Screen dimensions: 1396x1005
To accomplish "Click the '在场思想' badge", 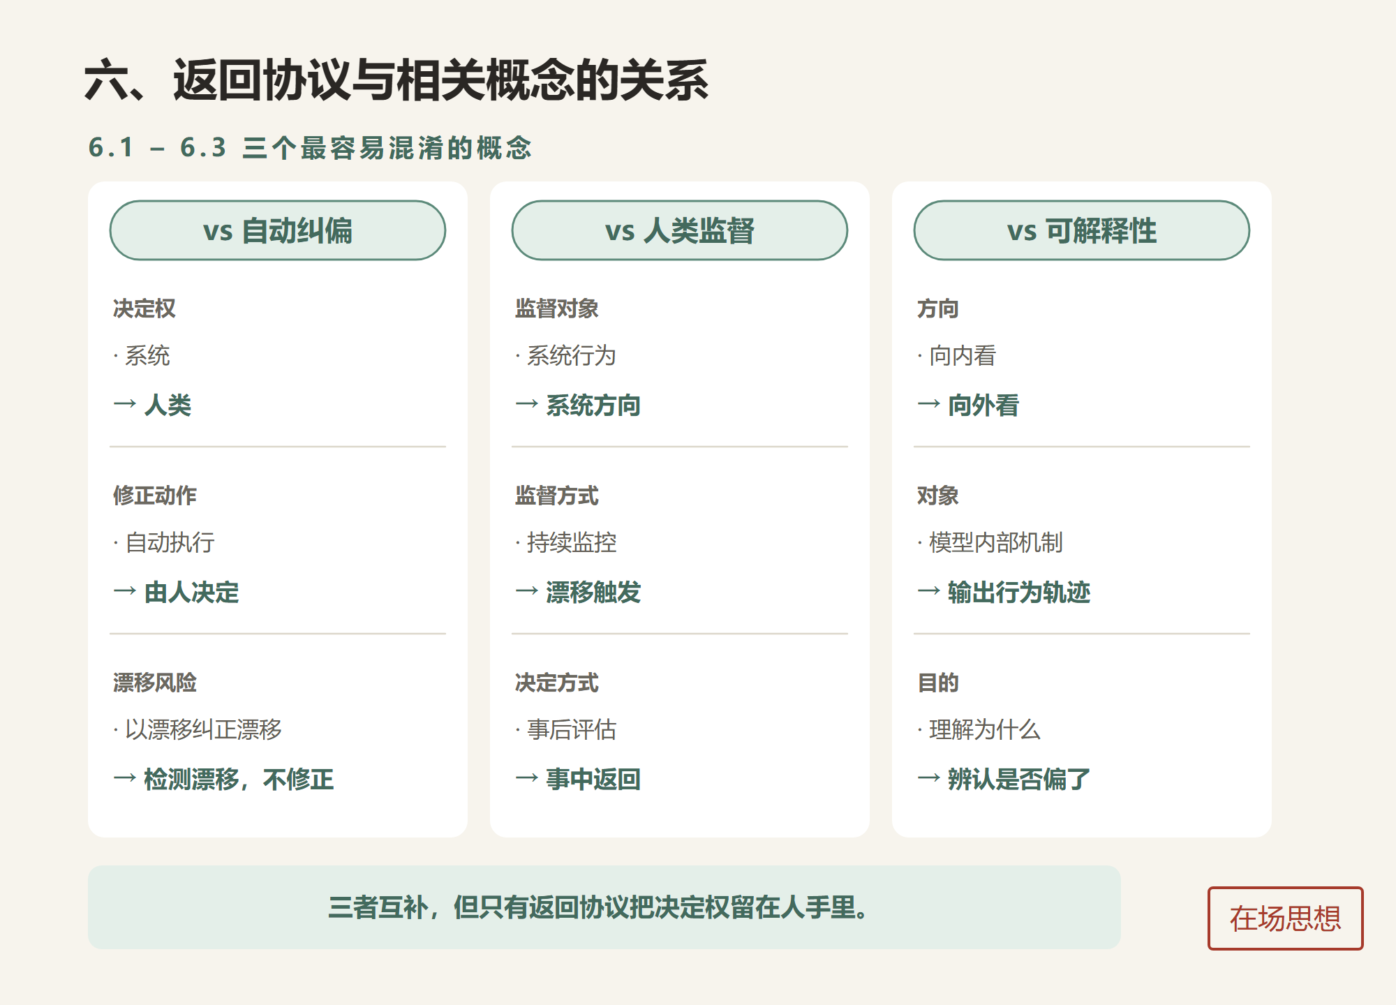I will (x=1285, y=918).
